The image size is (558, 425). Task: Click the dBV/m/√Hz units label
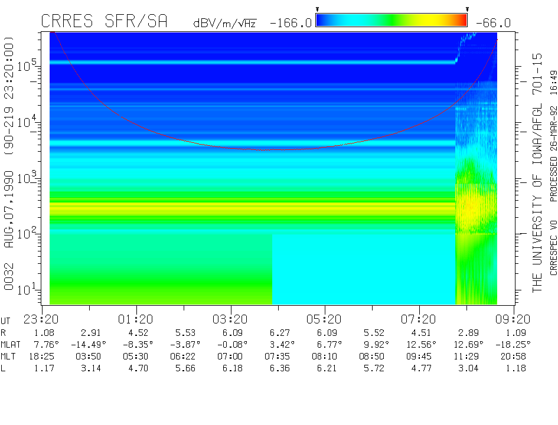point(224,24)
